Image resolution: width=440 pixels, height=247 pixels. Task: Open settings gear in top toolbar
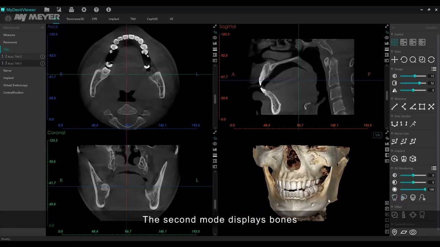(x=84, y=10)
